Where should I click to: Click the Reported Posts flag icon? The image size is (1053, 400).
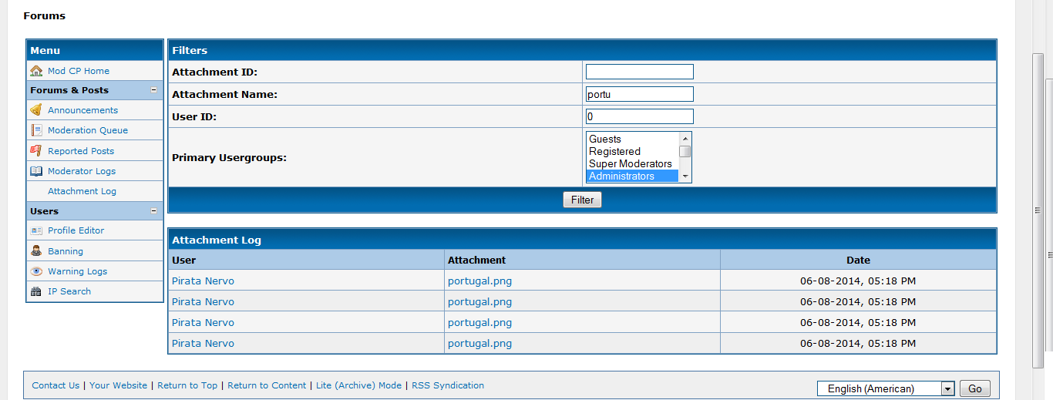click(36, 151)
